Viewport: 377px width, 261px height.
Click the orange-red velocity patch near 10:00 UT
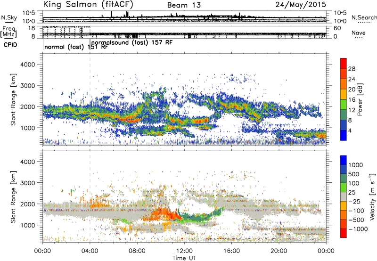(162, 215)
